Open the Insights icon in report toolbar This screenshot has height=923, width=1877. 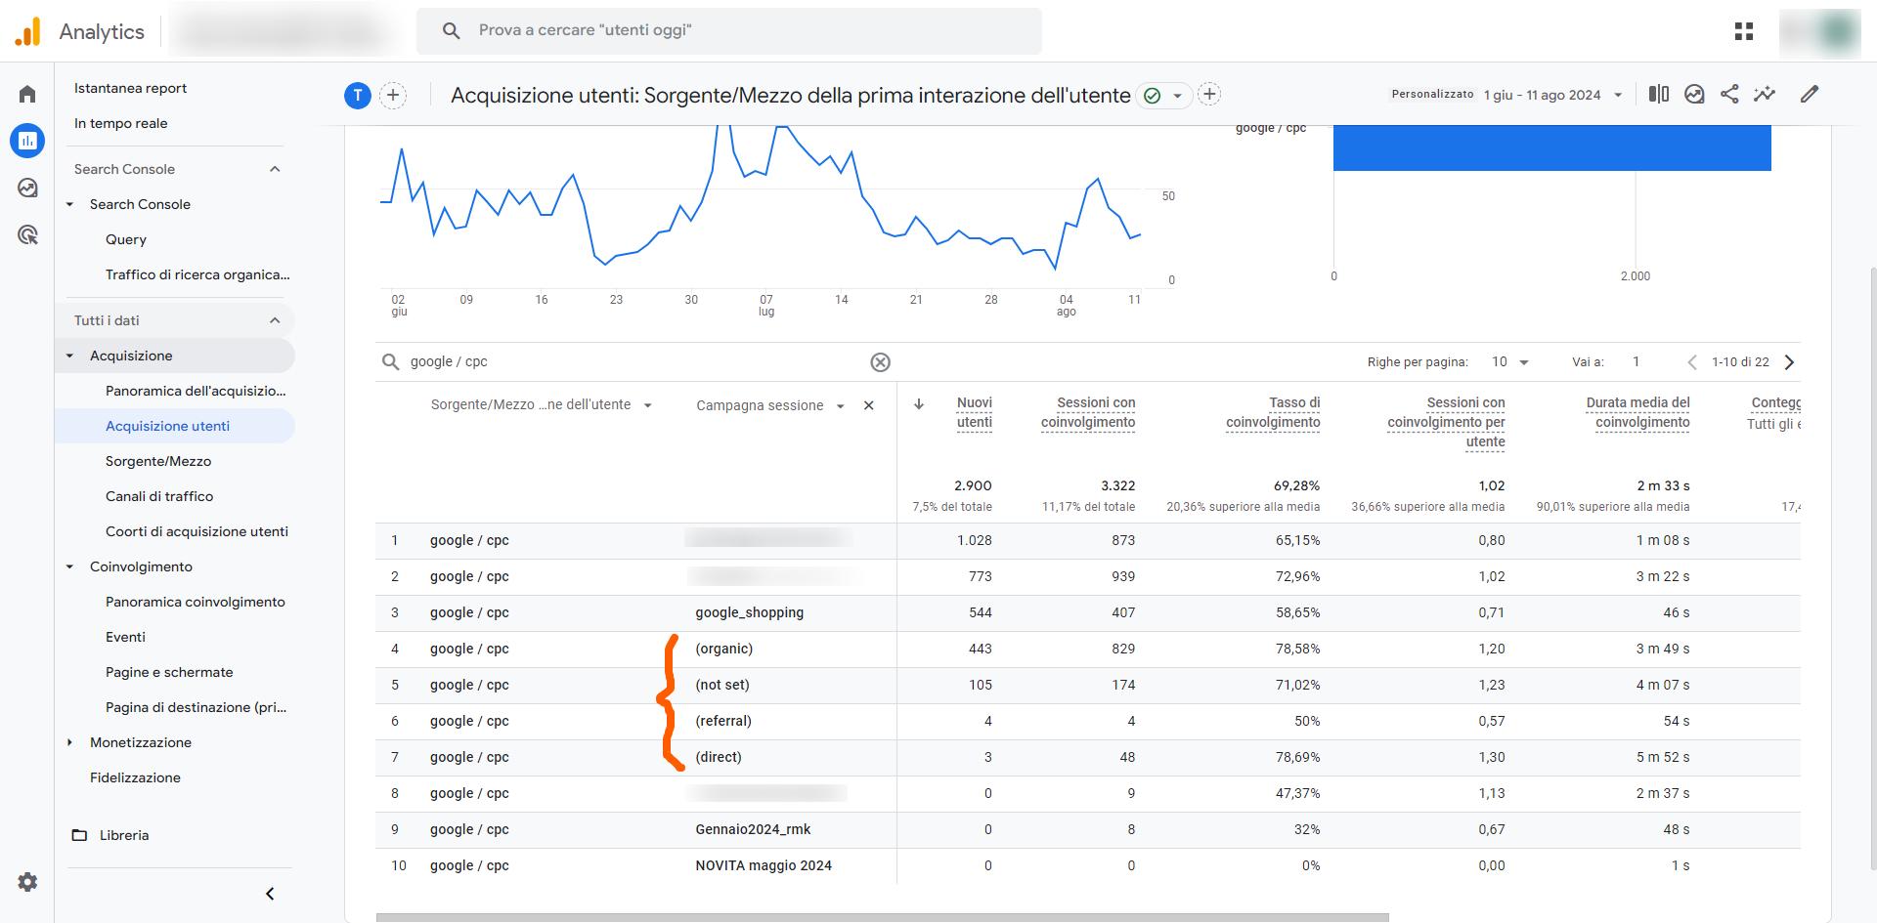click(x=1765, y=94)
